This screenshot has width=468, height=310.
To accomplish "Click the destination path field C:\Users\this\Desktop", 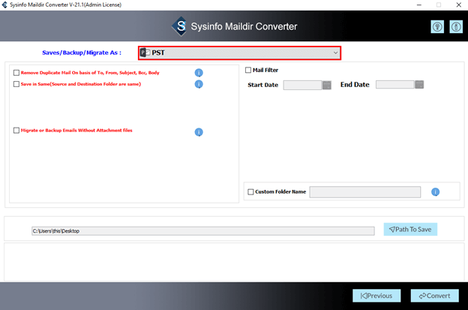I will click(203, 231).
